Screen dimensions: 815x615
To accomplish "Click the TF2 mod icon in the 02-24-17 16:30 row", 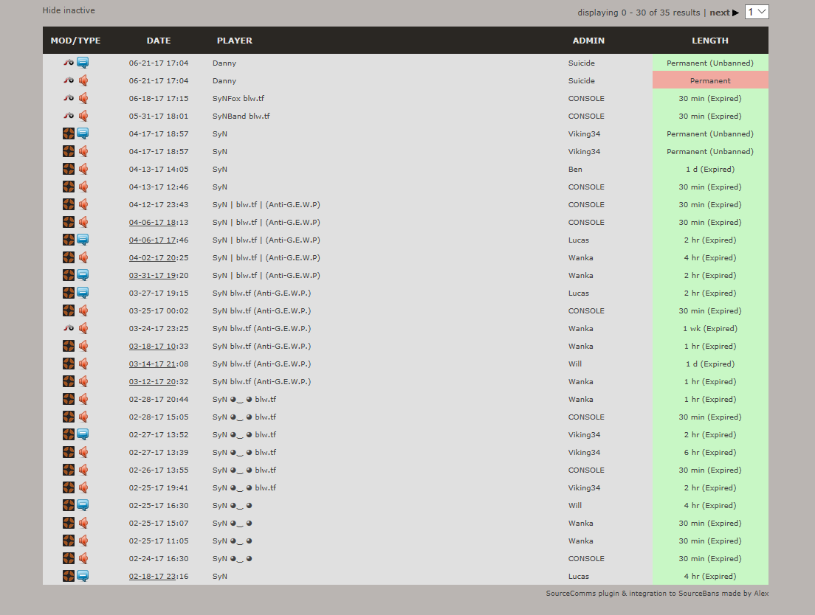I will pos(69,558).
